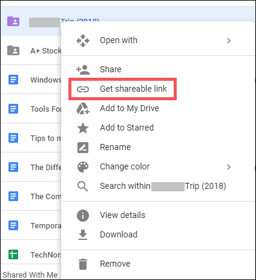Image resolution: width=256 pixels, height=280 pixels.
Task: Expand the Open with submenu arrow
Action: click(x=229, y=41)
